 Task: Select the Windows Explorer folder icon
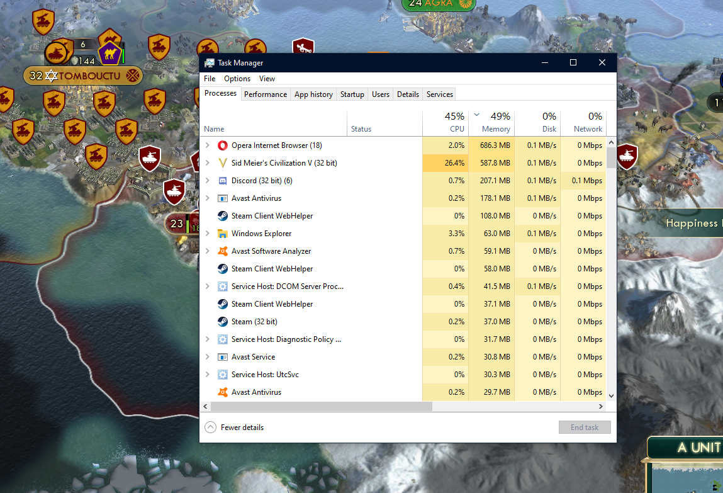click(223, 234)
